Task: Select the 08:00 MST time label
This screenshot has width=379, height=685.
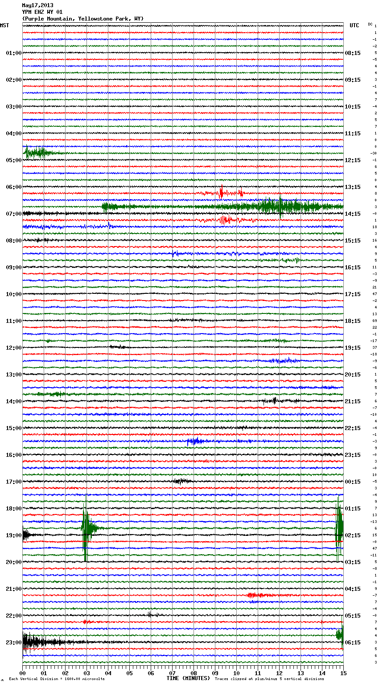Action: pos(14,241)
